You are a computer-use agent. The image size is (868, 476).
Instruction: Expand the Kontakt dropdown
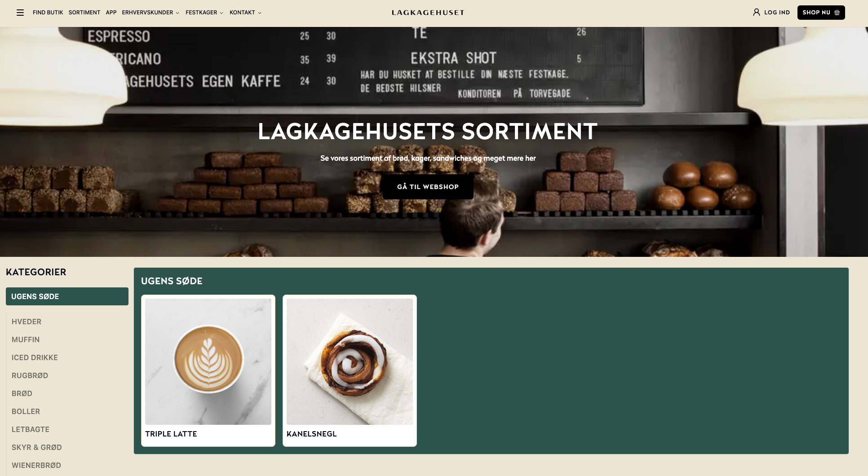[x=245, y=13]
